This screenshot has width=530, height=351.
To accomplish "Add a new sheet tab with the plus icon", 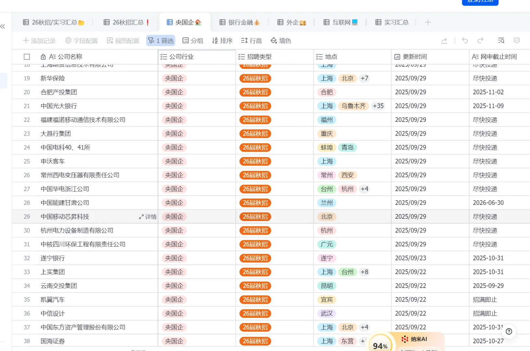I will point(428,22).
